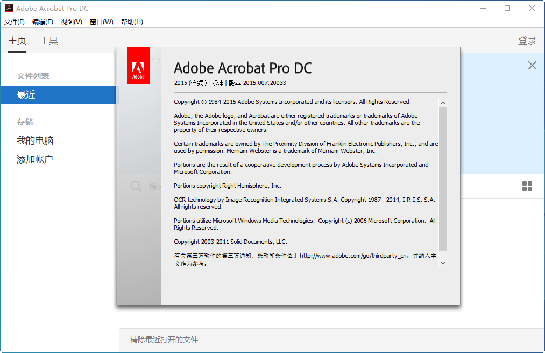
Task: Click the 存储 section label
Action: (25, 122)
